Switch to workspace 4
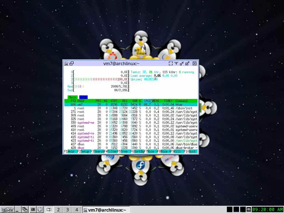This screenshot has height=213, width=284. pos(77,210)
